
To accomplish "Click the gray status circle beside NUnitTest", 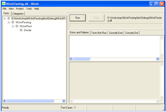I will click(17, 26).
